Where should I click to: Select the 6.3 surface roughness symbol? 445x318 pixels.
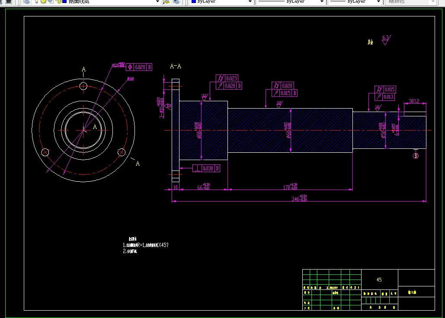(386, 40)
